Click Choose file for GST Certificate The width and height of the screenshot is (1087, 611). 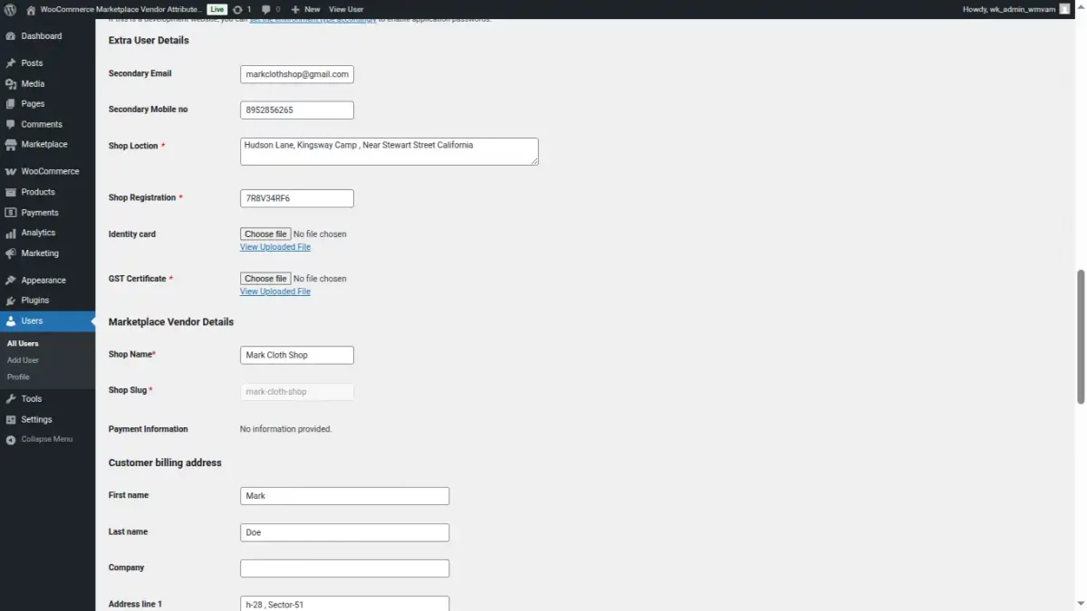265,278
